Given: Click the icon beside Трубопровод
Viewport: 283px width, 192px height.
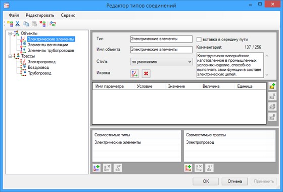Looking at the screenshot, I should (23, 73).
